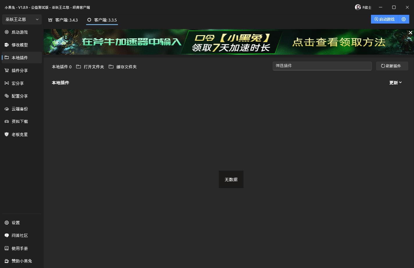
Task: Select the 插件分享 cart icon
Action: (7, 71)
